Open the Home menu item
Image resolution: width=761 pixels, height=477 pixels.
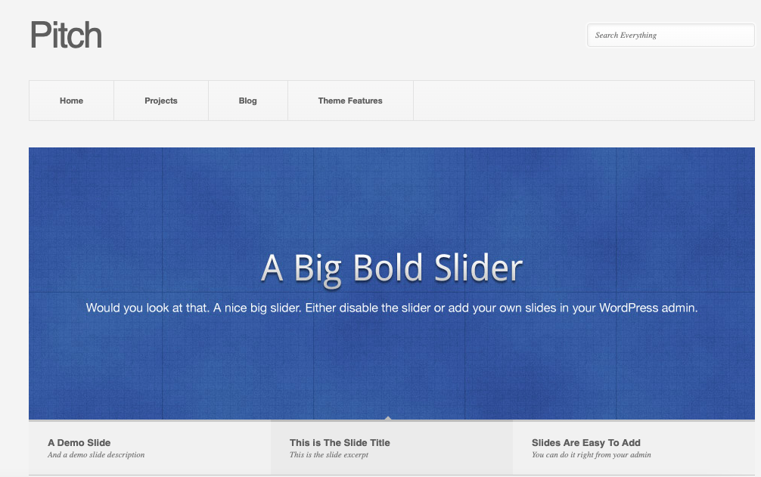coord(71,100)
